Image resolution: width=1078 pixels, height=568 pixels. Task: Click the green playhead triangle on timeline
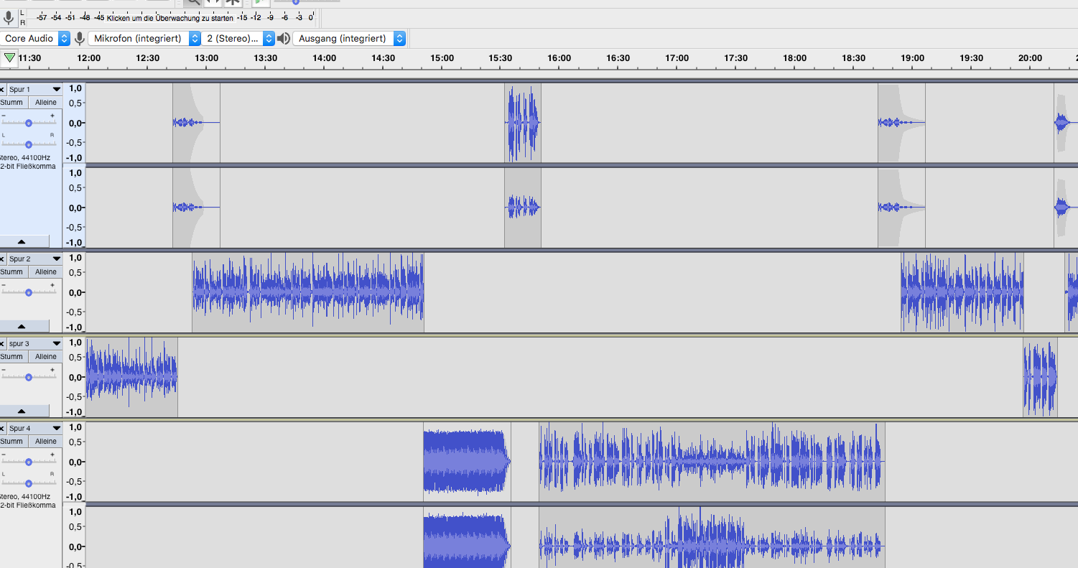tap(9, 57)
